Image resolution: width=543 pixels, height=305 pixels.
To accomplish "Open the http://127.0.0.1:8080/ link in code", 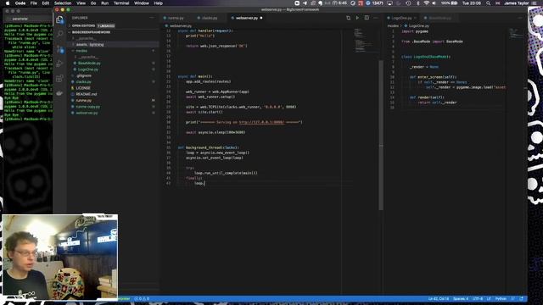I will [261, 122].
